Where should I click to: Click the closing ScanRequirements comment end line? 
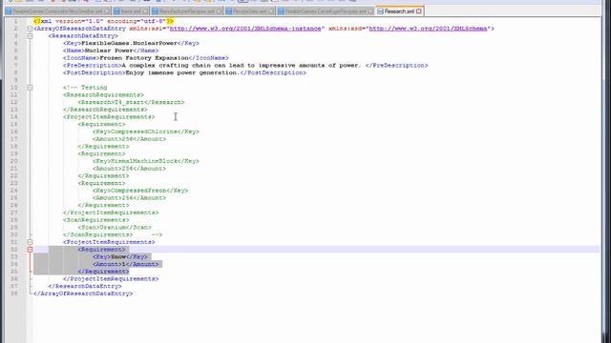point(113,234)
